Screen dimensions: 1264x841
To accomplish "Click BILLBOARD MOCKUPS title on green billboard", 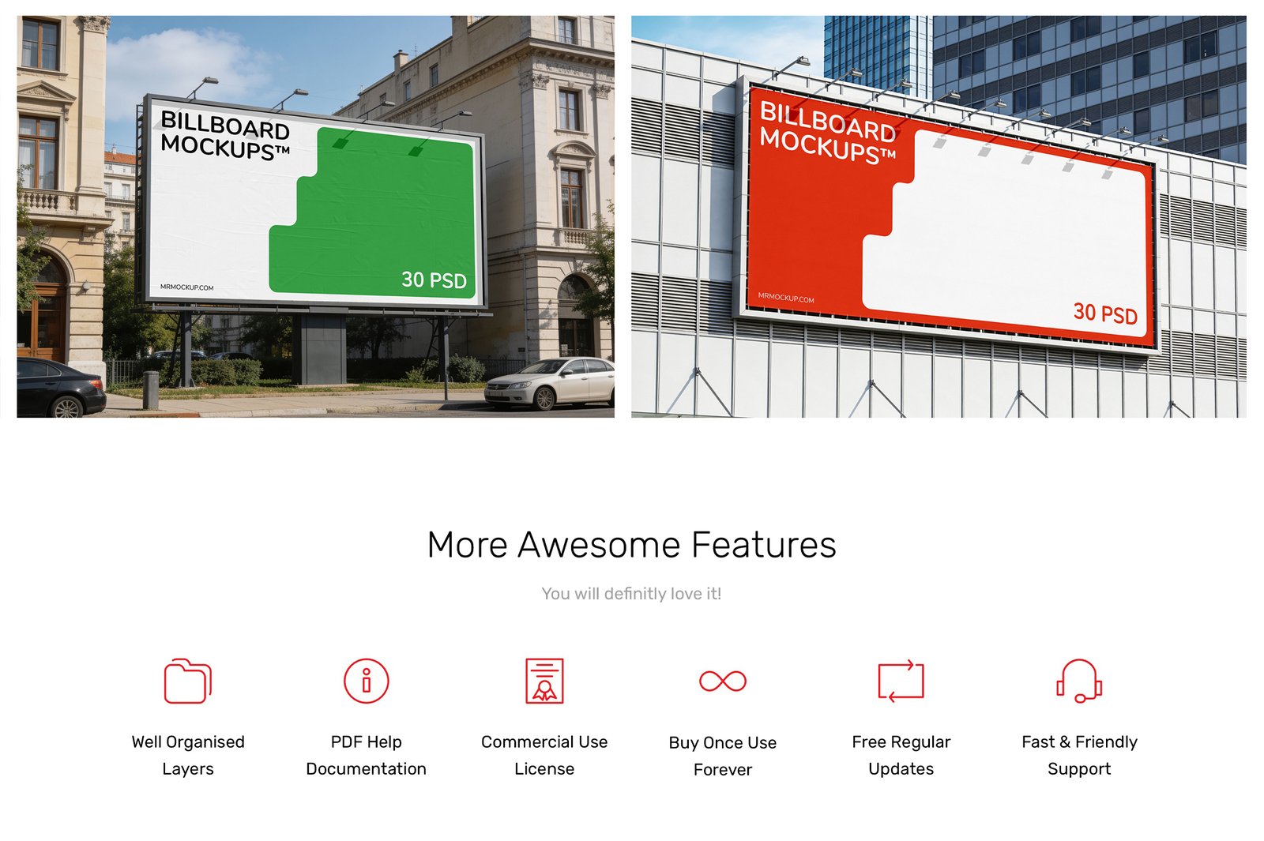I will point(225,136).
